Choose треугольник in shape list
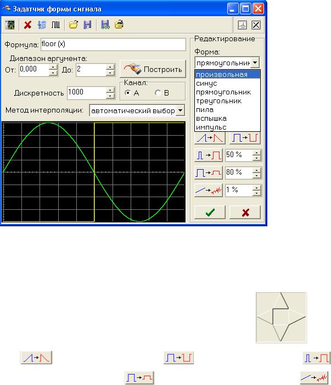Viewport: 331px width, 385px height. point(227,101)
